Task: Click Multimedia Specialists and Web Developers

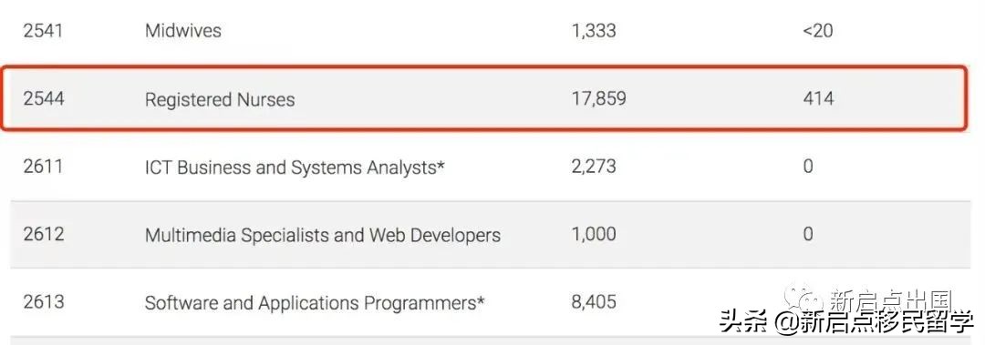Action: (x=323, y=235)
